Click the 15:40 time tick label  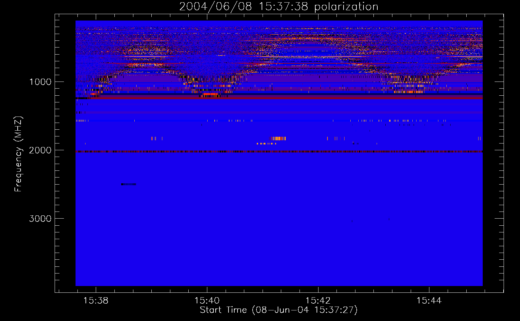point(207,300)
